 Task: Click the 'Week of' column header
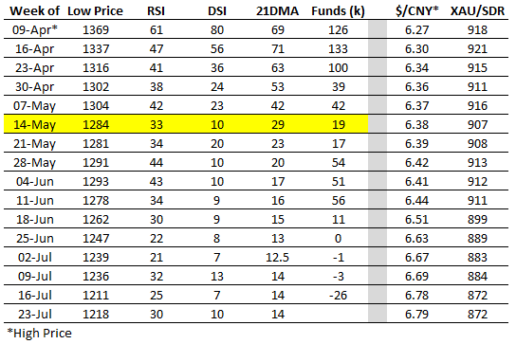pyautogui.click(x=34, y=10)
